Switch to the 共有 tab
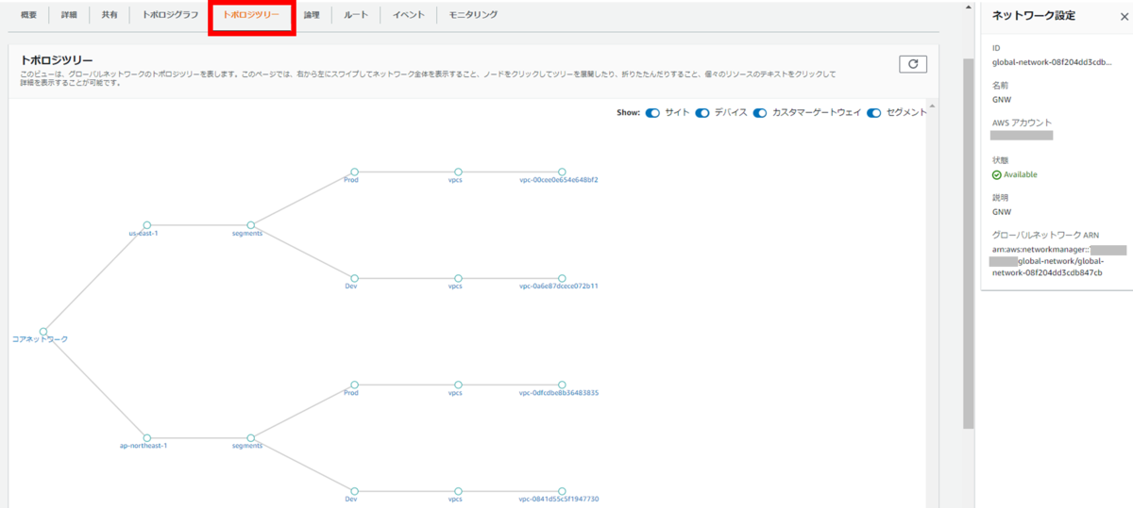The image size is (1133, 508). point(110,15)
